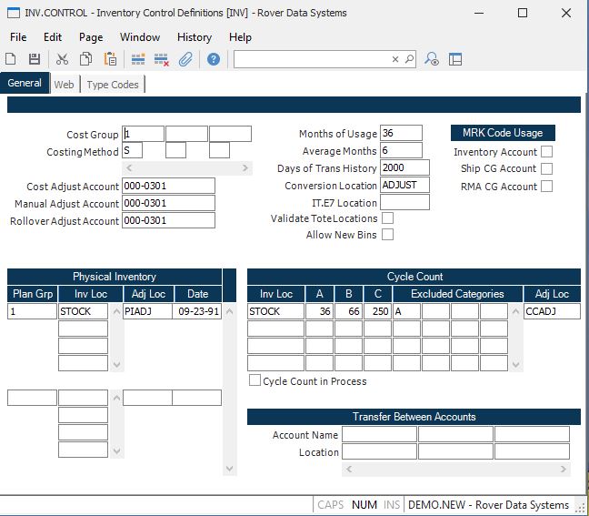Click the New record icon

click(11, 59)
